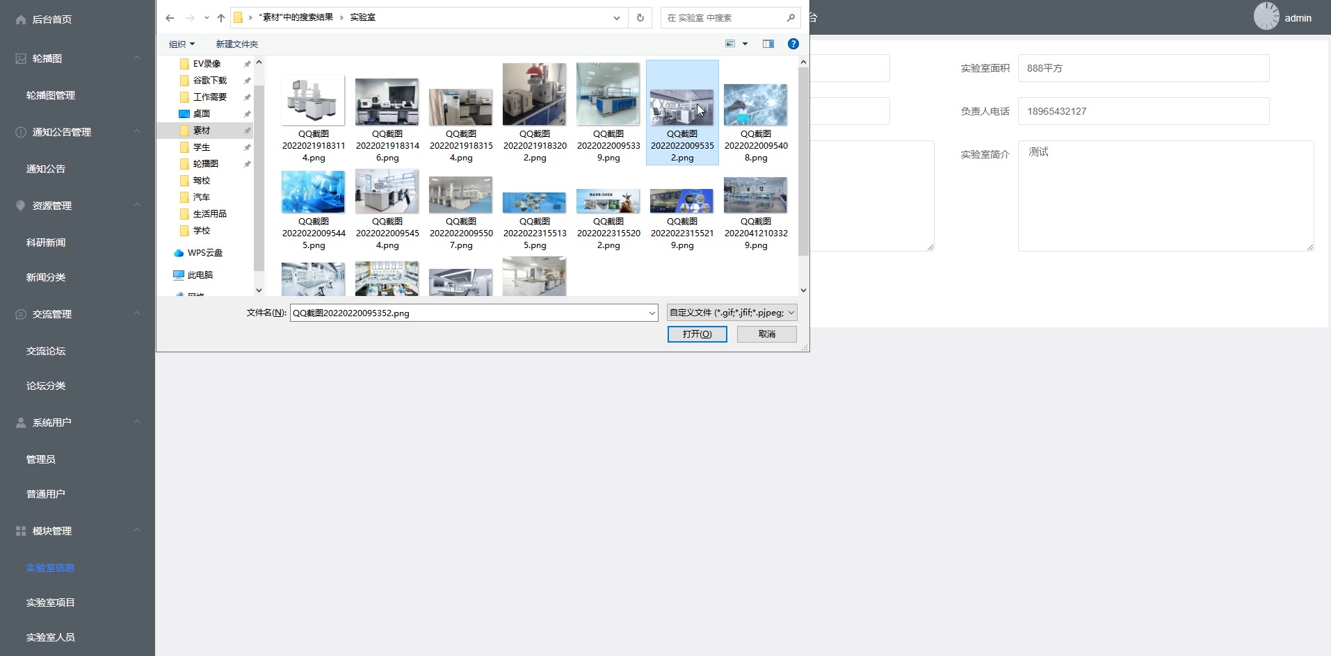
Task: Select thumbnail QQ截图20220219183202.png
Action: pos(535,113)
